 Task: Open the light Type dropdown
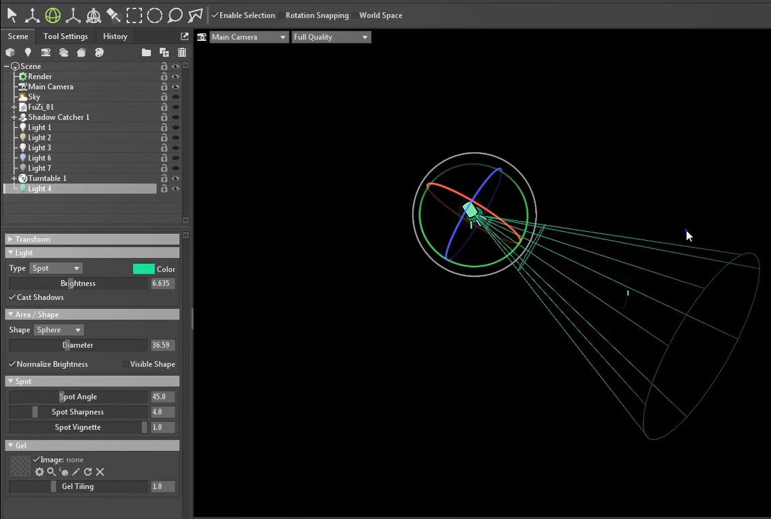pyautogui.click(x=56, y=269)
